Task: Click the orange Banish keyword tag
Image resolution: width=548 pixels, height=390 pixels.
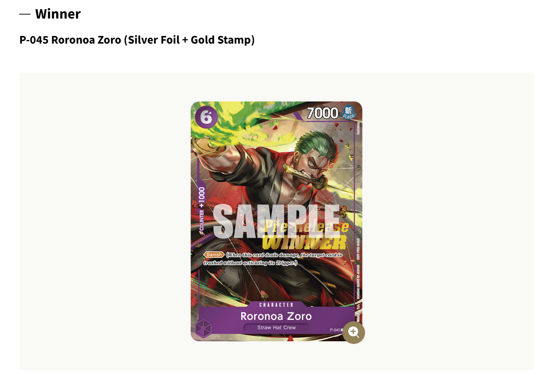Action: (x=214, y=255)
